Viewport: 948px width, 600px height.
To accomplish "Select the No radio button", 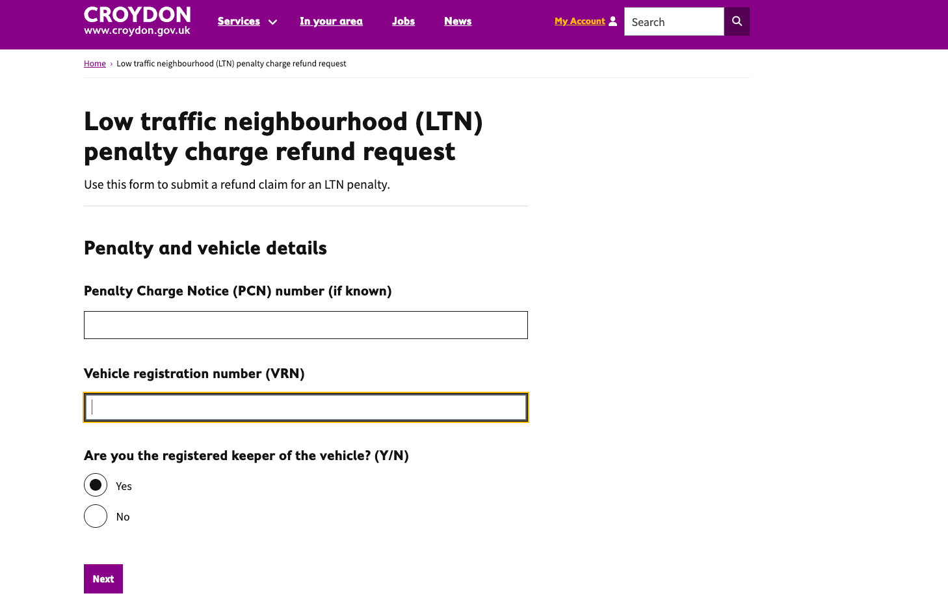I will (96, 516).
